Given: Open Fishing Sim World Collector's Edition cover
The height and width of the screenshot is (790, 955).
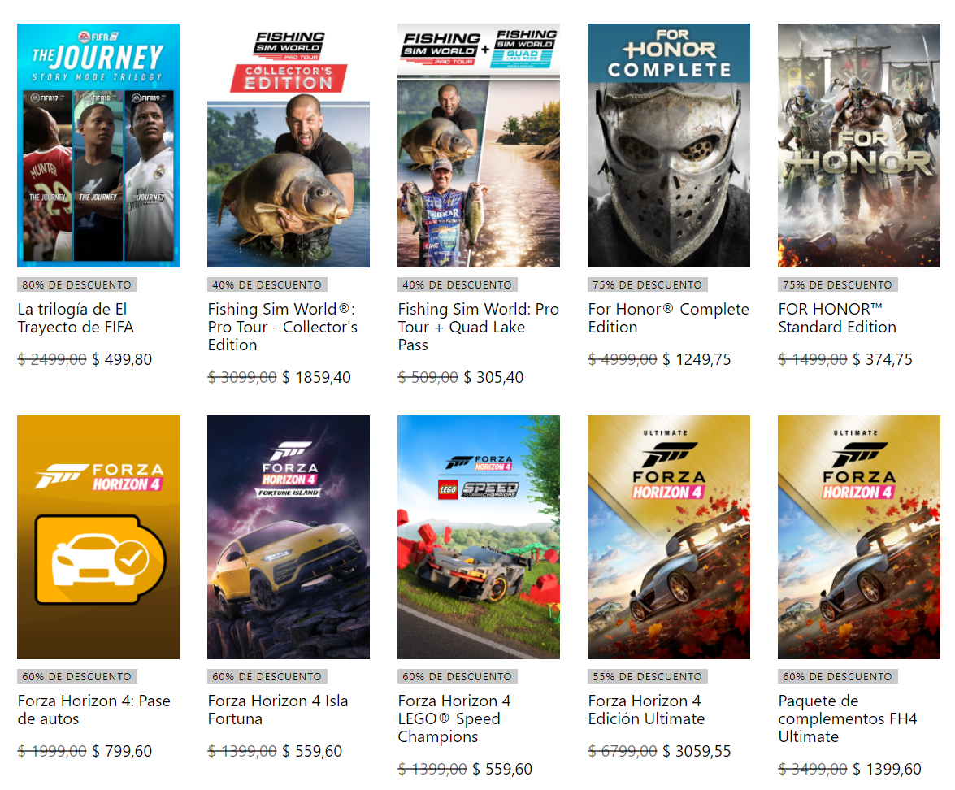Looking at the screenshot, I should tap(288, 145).
